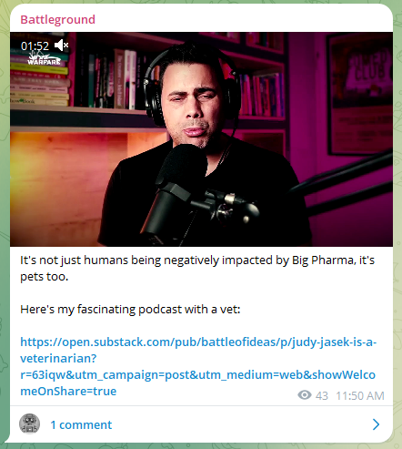402x449 pixels.
Task: Click the 11:50 AM message timestamp
Action: 360,396
